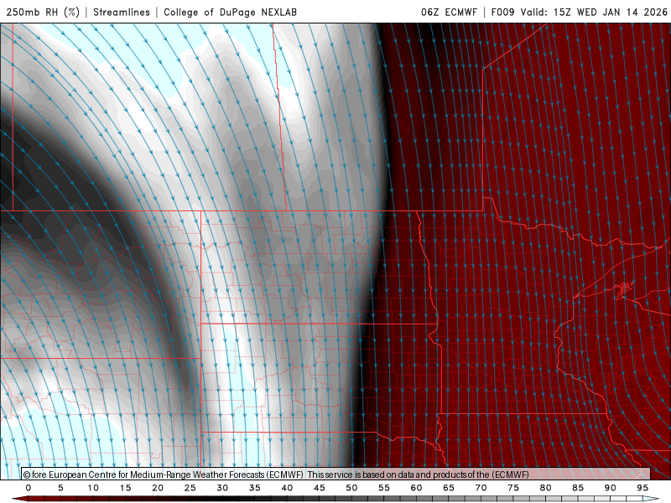Click the "F009" forecast hour text
This screenshot has height=503, width=671.
[502, 12]
